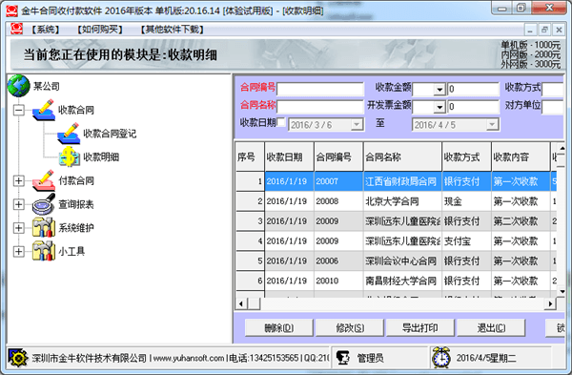The height and width of the screenshot is (375, 572).
Task: Collapse the 收款合同 tree node
Action: click(x=19, y=110)
